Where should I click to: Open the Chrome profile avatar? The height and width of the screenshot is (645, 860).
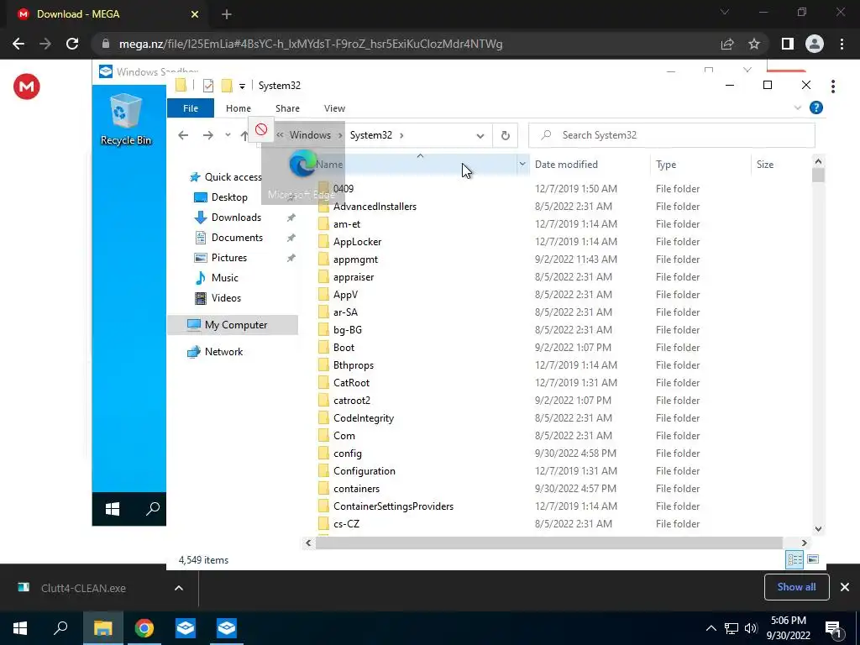tap(815, 44)
